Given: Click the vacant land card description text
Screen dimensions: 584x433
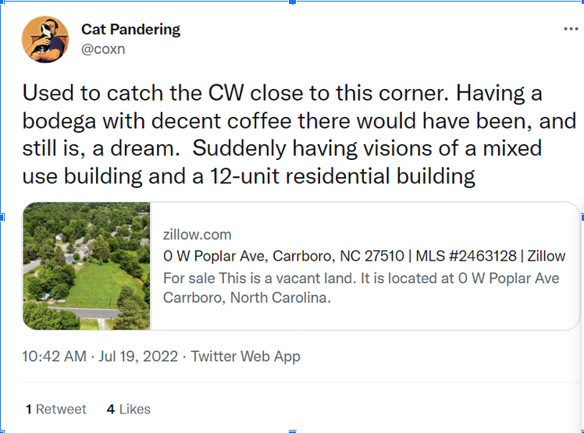Looking at the screenshot, I should 361,288.
